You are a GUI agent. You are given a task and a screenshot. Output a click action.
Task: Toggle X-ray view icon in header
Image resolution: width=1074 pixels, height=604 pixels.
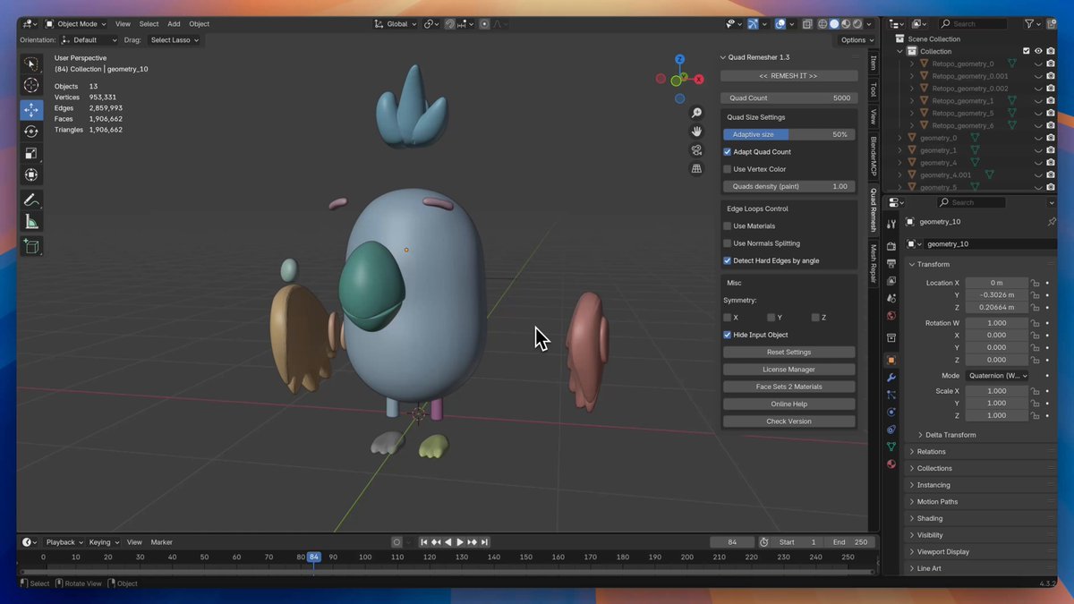(x=808, y=24)
